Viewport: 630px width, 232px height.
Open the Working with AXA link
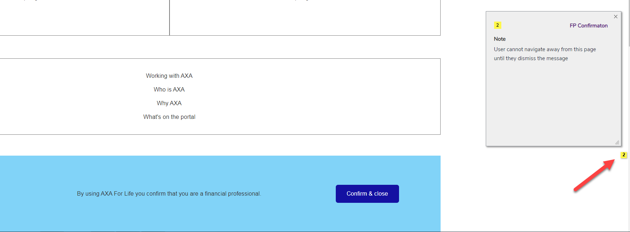tap(169, 76)
